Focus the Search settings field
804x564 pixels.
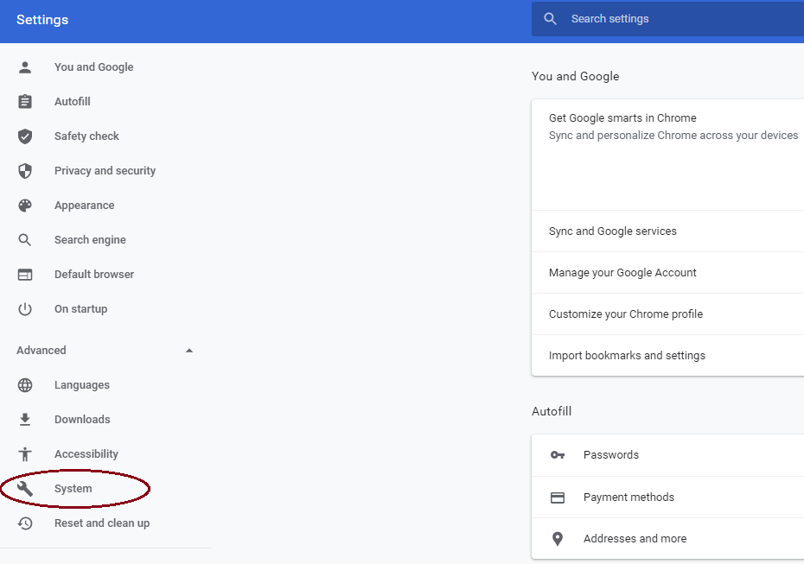coord(667,19)
